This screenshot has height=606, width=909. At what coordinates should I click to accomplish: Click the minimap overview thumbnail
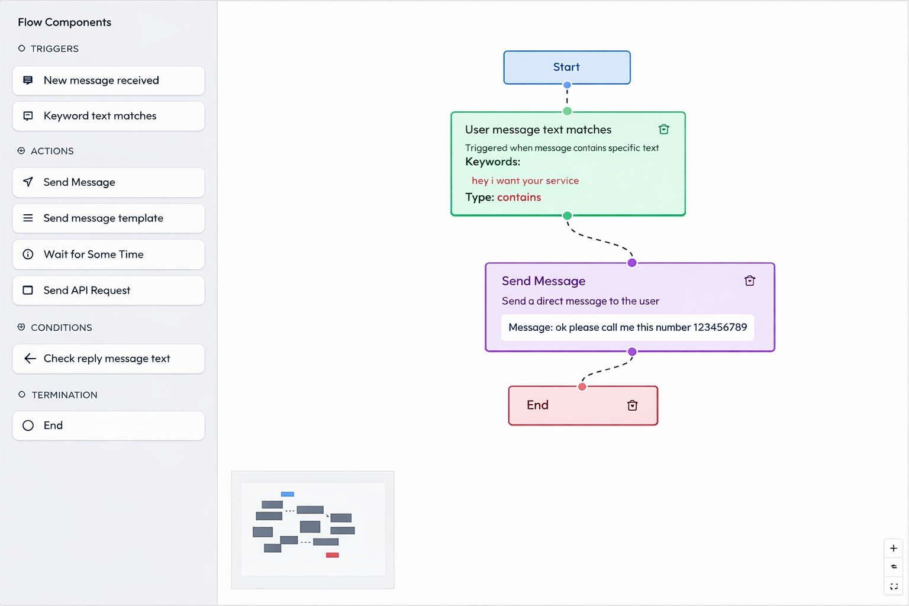tap(312, 529)
